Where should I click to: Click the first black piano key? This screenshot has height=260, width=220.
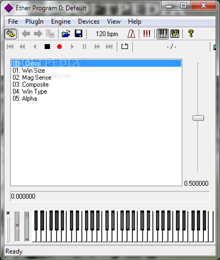pos(36,220)
